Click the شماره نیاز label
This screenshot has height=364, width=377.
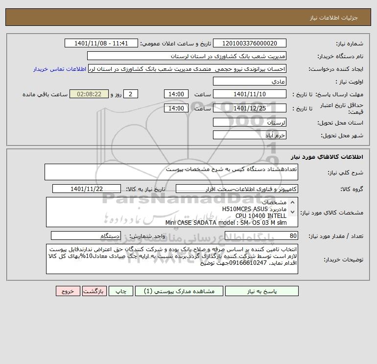[350, 43]
